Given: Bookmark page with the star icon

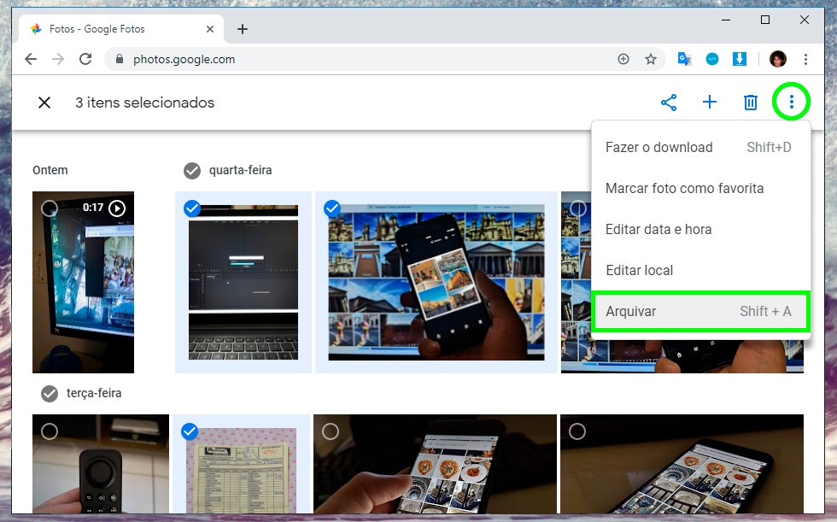Looking at the screenshot, I should point(650,59).
